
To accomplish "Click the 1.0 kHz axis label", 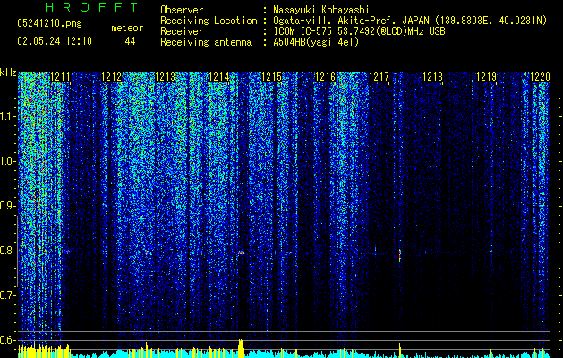I will [x=8, y=162].
